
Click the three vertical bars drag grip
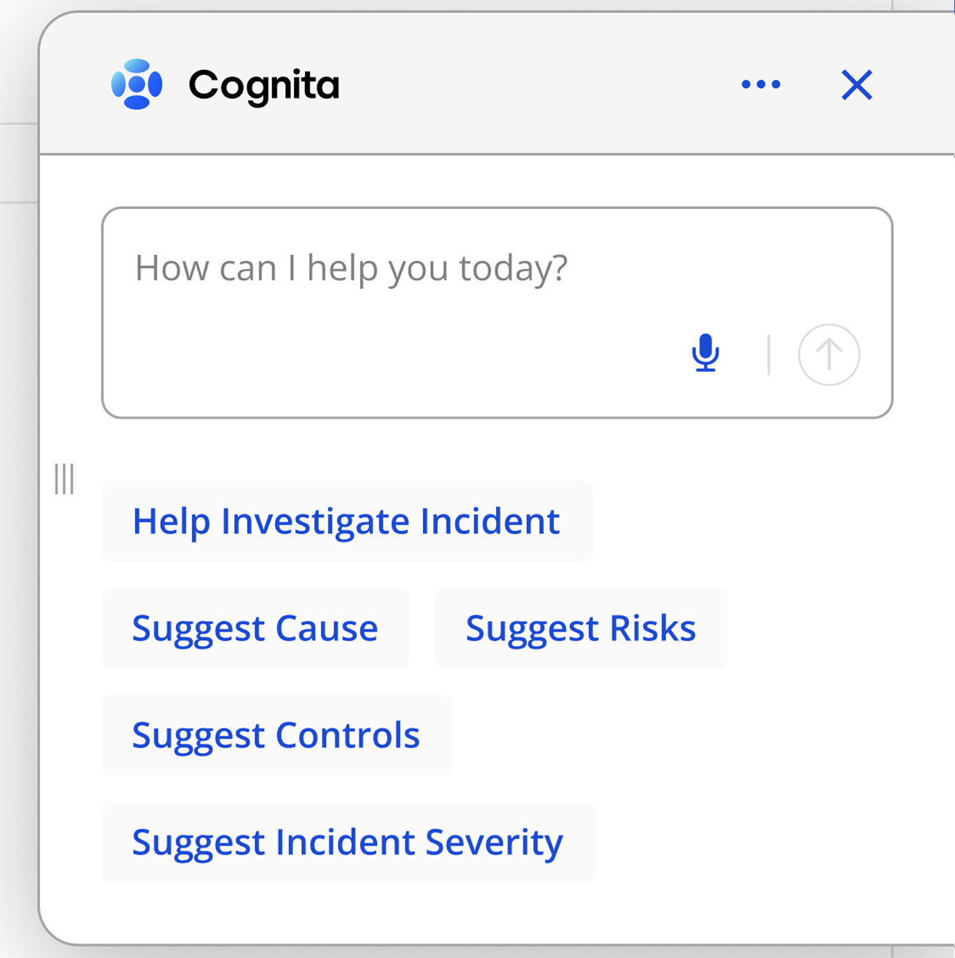[64, 479]
